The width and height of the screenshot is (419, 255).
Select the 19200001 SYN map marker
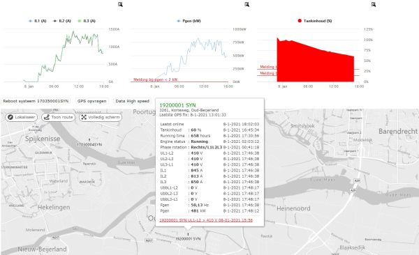tap(188, 234)
